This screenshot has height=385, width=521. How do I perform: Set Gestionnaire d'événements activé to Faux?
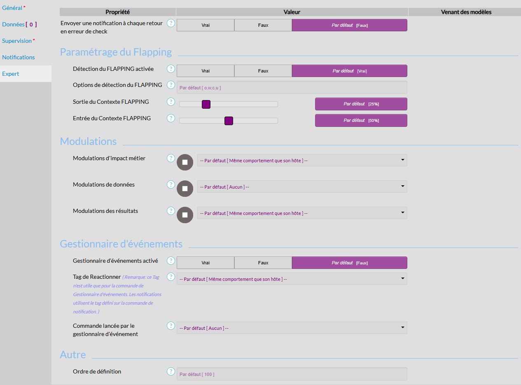(263, 263)
